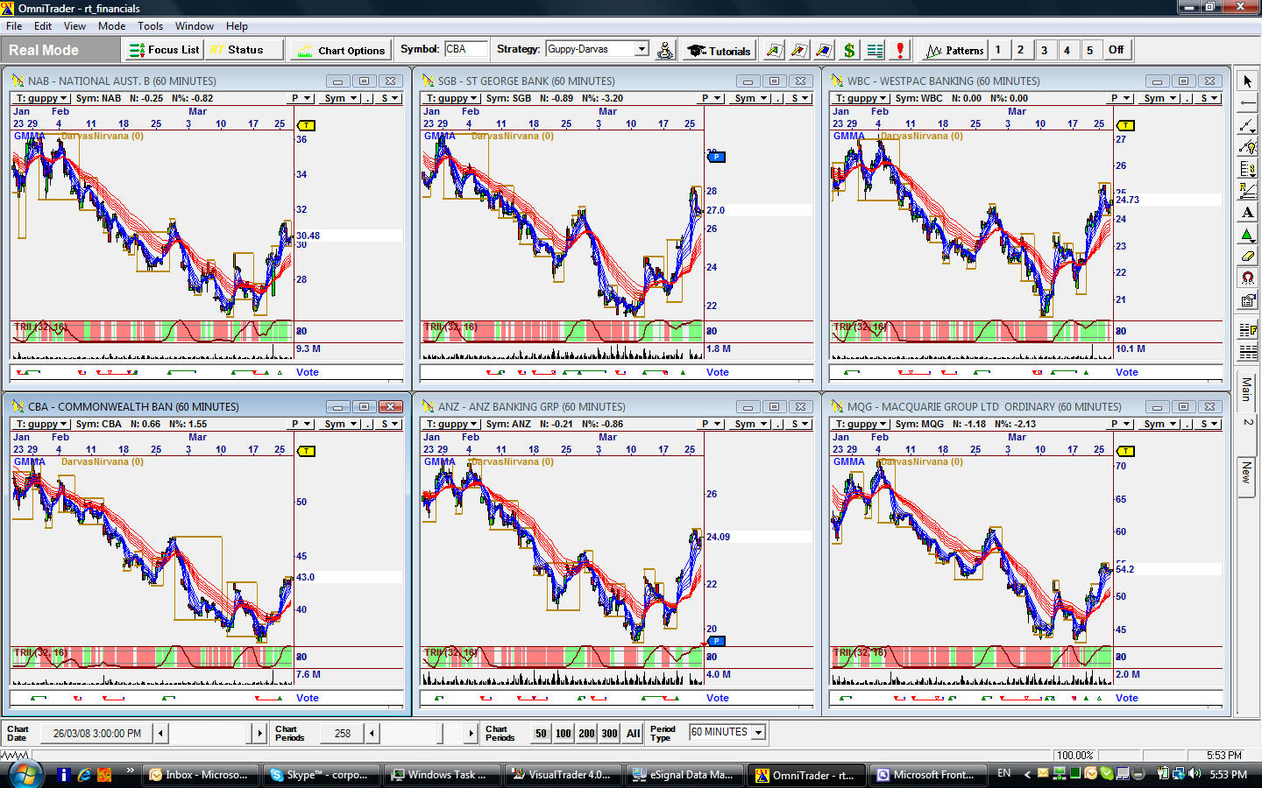1262x788 pixels.
Task: Open the Tools menu
Action: (x=150, y=26)
